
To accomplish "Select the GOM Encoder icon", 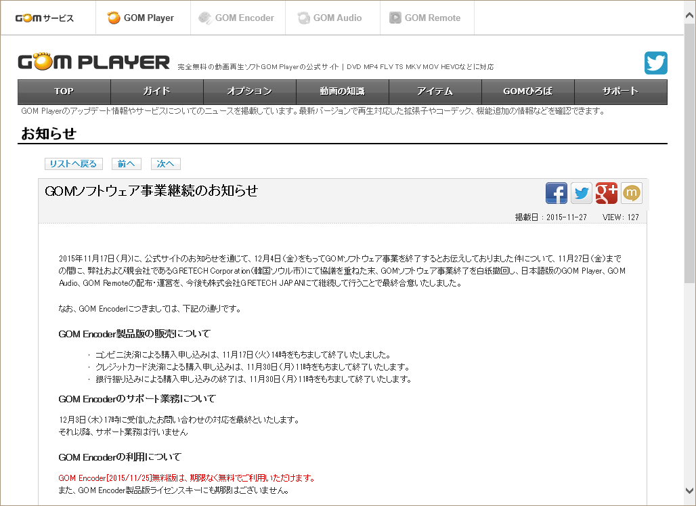I will click(x=205, y=18).
